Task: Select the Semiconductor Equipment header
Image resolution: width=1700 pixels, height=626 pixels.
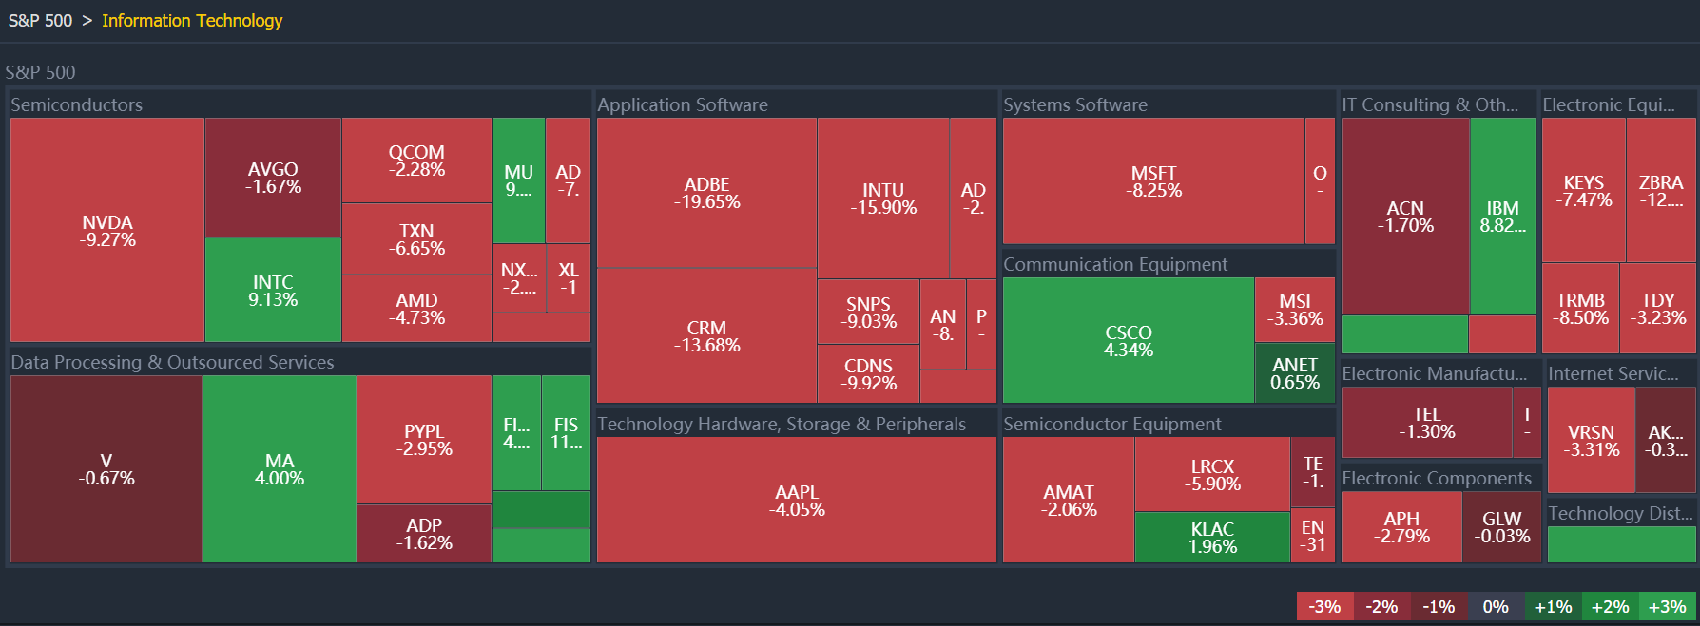Action: 1111,424
